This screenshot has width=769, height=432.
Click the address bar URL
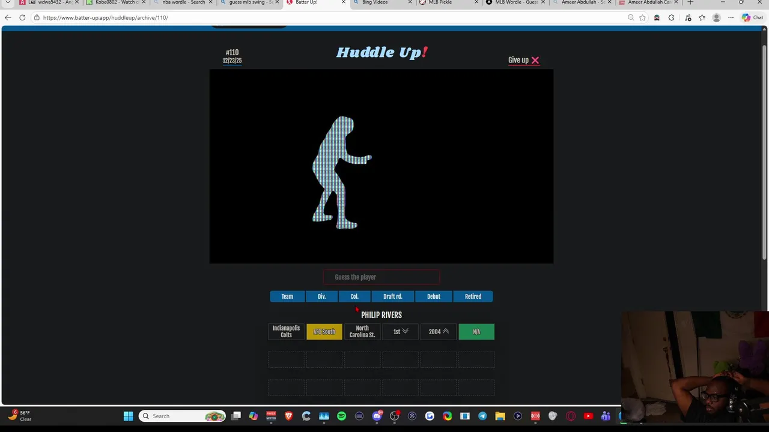point(105,17)
